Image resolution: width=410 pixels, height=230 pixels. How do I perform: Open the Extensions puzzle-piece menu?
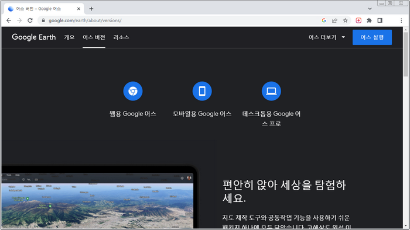point(369,20)
